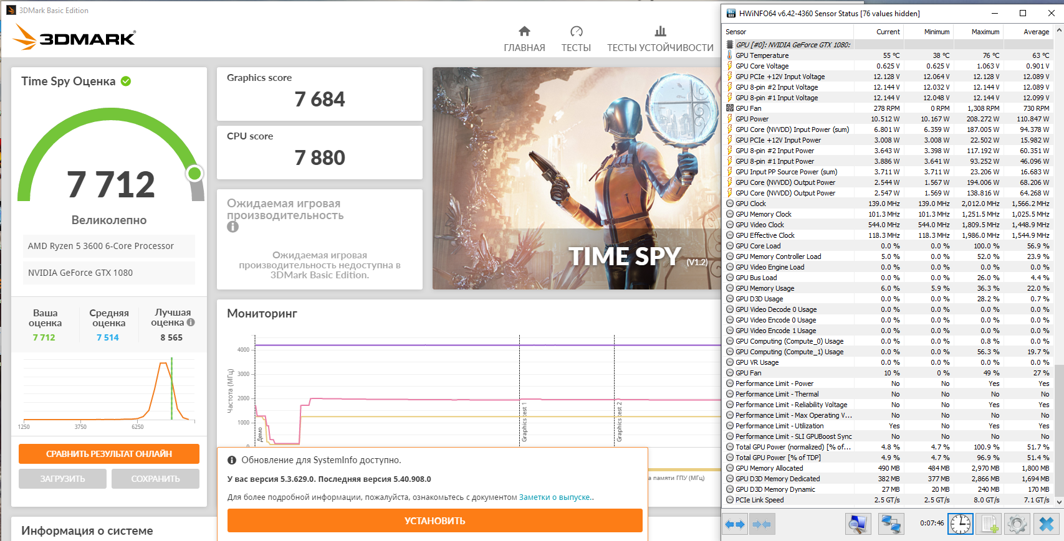
Task: Click УСТАНОВИТЬ to install the SystemInfo update
Action: coord(434,520)
